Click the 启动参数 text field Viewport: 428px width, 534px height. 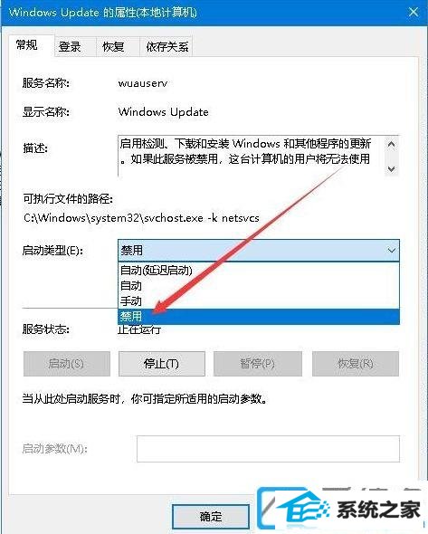(x=268, y=449)
